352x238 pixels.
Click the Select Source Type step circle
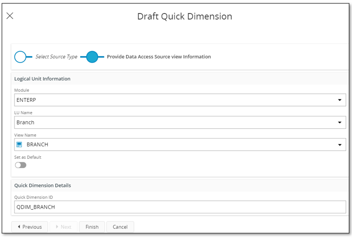coord(20,57)
